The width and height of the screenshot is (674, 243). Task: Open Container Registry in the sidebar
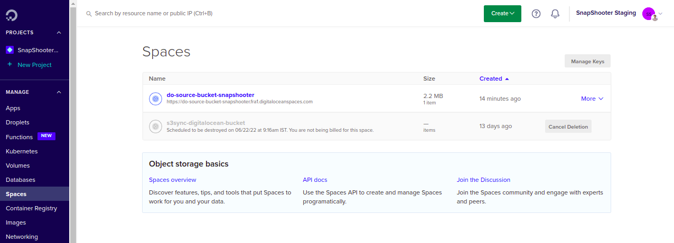pos(31,208)
